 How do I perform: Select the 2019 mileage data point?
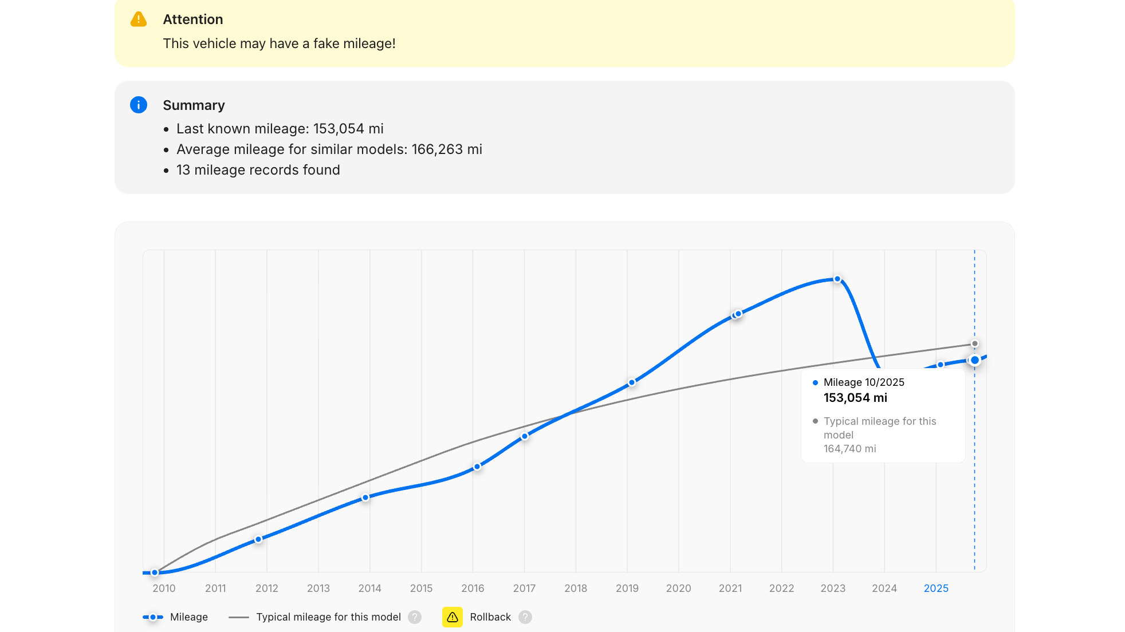point(632,382)
